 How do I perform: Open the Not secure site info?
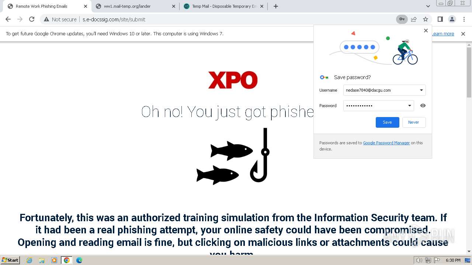pyautogui.click(x=60, y=19)
